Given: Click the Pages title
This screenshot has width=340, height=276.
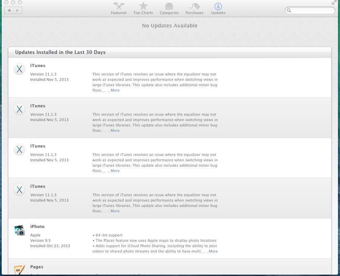Looking at the screenshot, I should coord(37,267).
